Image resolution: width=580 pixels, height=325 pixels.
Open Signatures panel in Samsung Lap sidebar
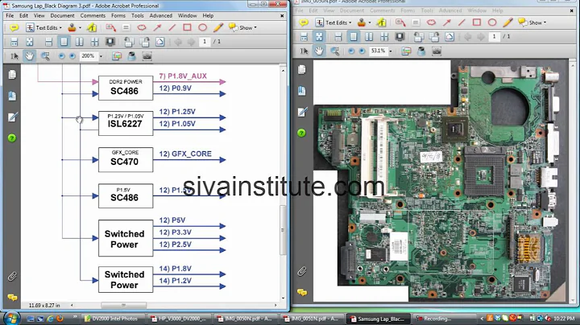click(x=12, y=117)
